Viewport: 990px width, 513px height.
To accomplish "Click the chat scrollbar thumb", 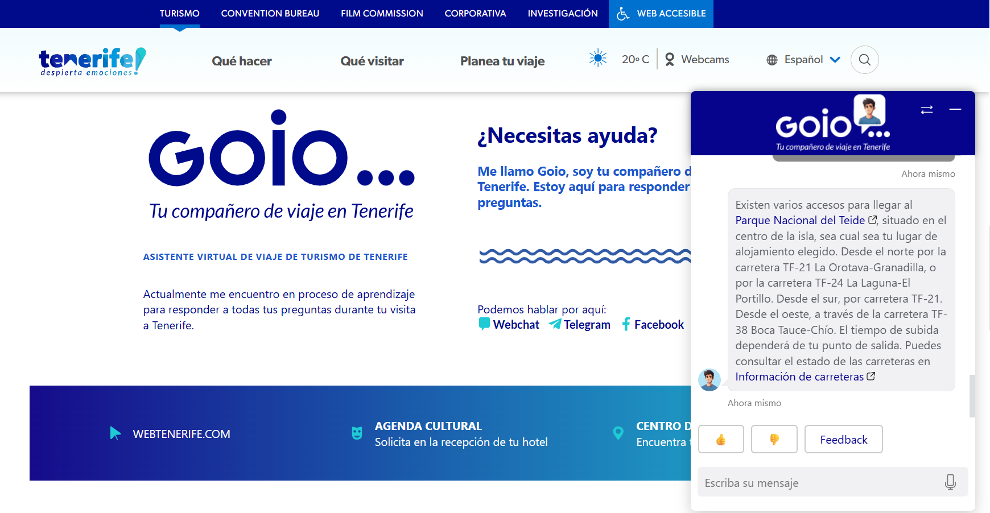I will (972, 396).
